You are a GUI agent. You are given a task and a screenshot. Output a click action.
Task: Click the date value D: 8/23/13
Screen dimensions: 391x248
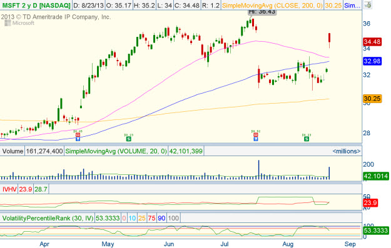(x=89, y=5)
